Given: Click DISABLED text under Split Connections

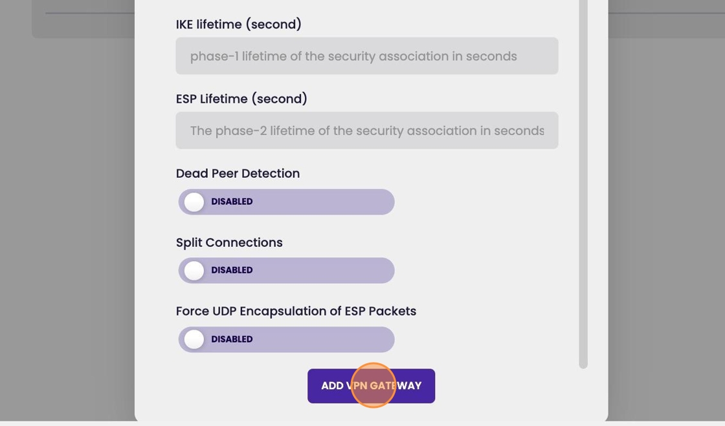Looking at the screenshot, I should (232, 270).
